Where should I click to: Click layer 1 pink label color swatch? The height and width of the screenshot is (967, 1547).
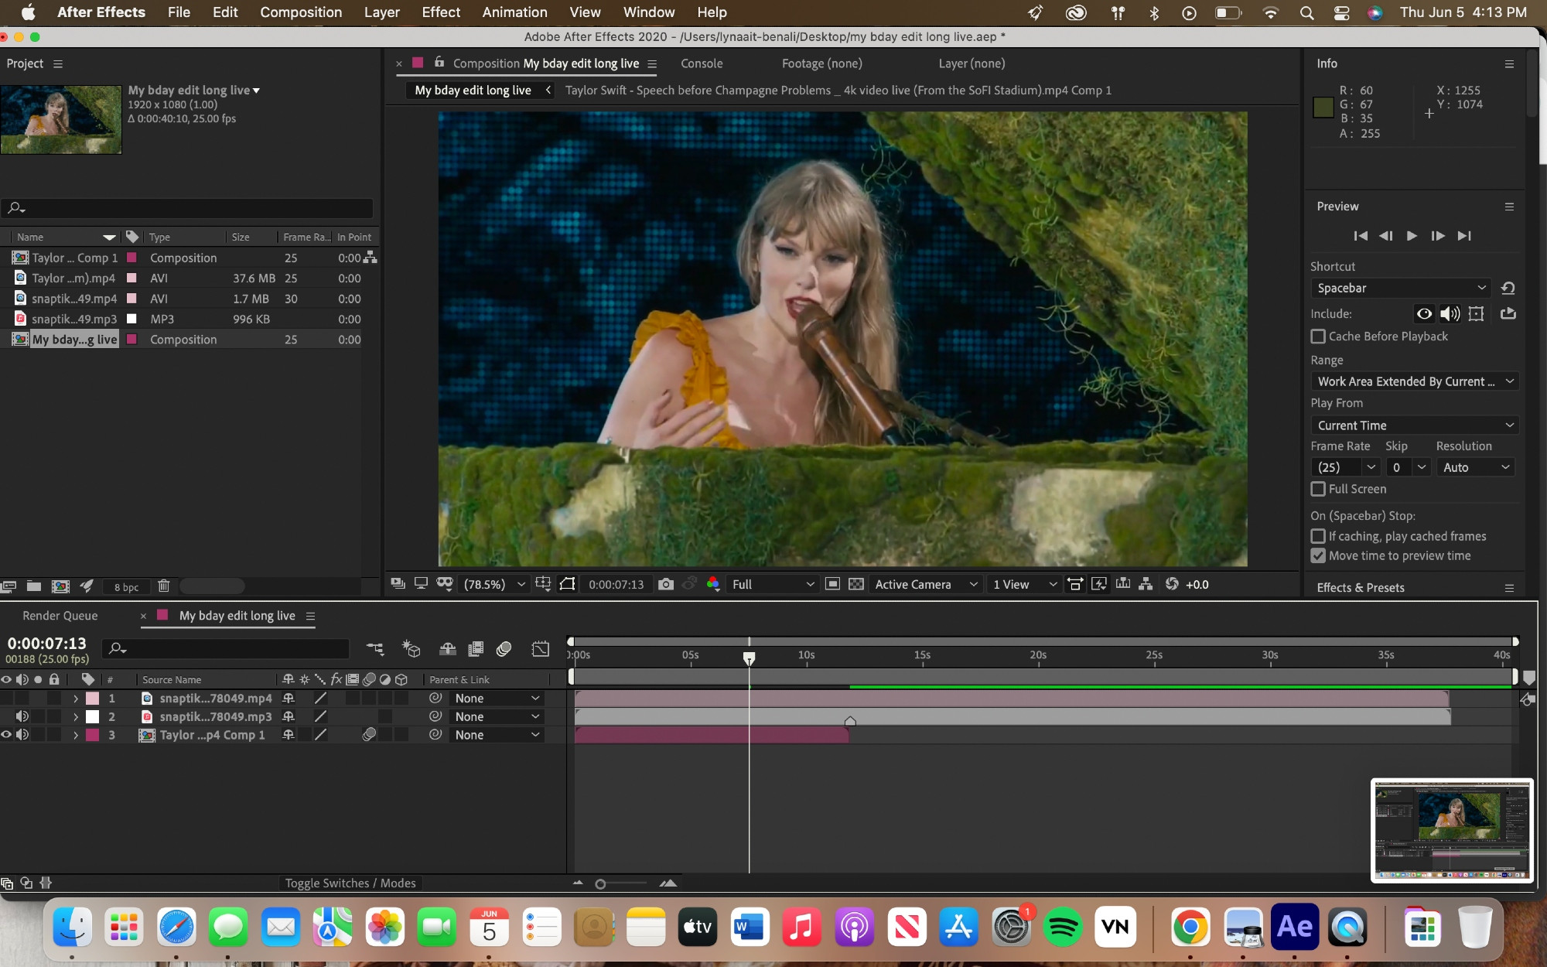[92, 699]
